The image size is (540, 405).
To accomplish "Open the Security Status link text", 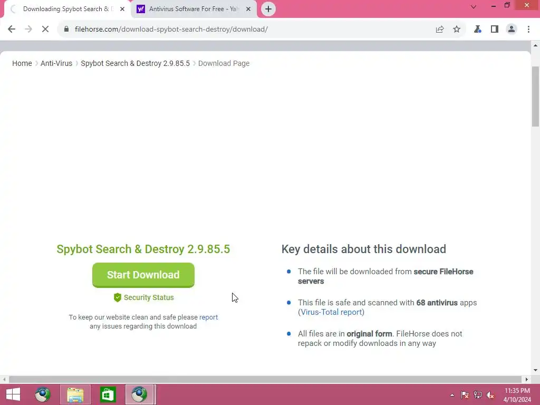I will (x=149, y=297).
